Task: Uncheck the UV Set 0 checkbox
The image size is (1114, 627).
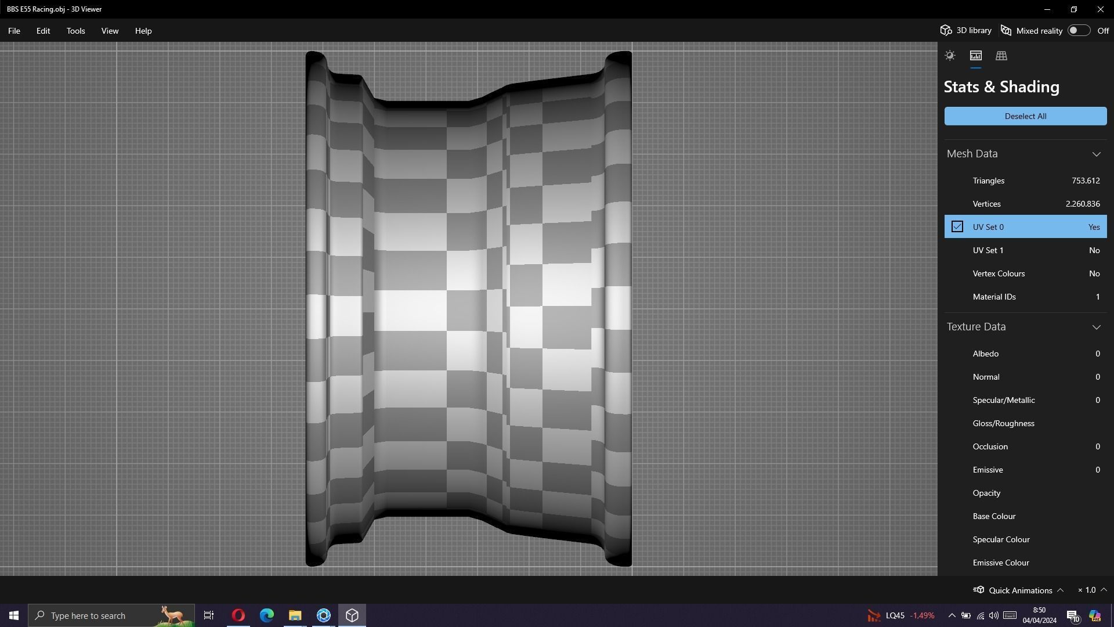Action: click(957, 227)
